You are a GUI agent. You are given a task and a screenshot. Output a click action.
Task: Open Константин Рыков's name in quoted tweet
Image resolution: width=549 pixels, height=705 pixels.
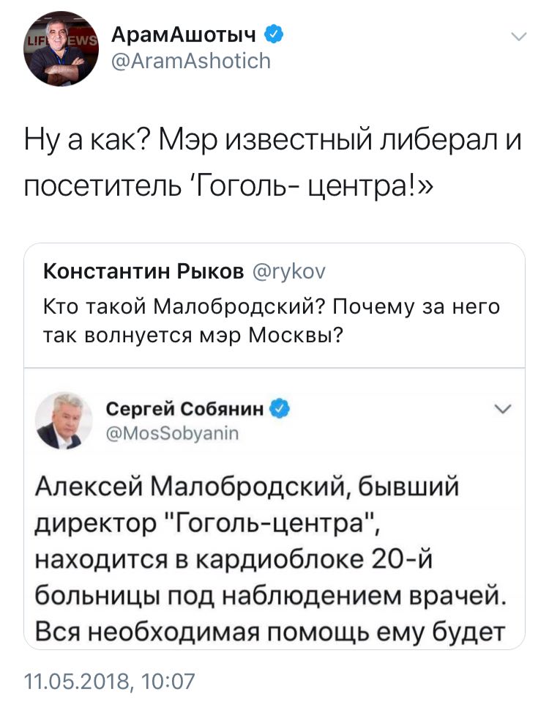[x=143, y=272]
